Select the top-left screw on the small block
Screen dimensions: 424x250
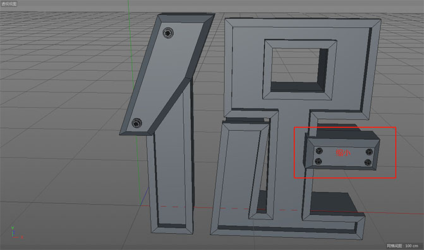click(319, 151)
